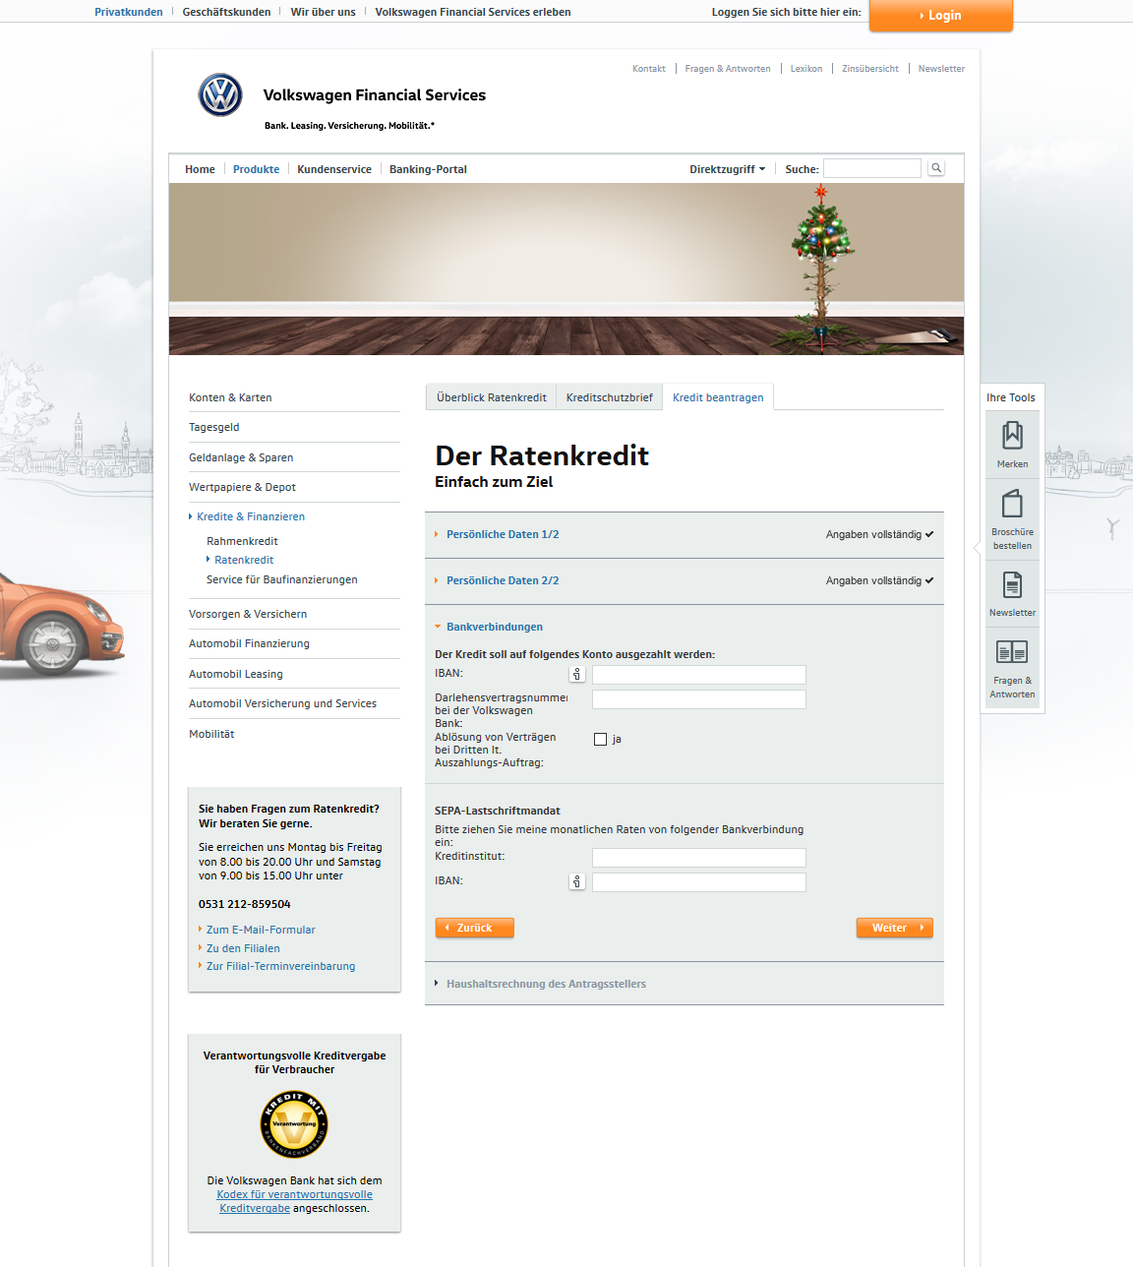Open the Banking-Portal menu item

[x=428, y=169]
